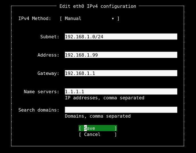Click the dropdown arrow next to Manual
Screen dimensions: 196x153
(113, 19)
